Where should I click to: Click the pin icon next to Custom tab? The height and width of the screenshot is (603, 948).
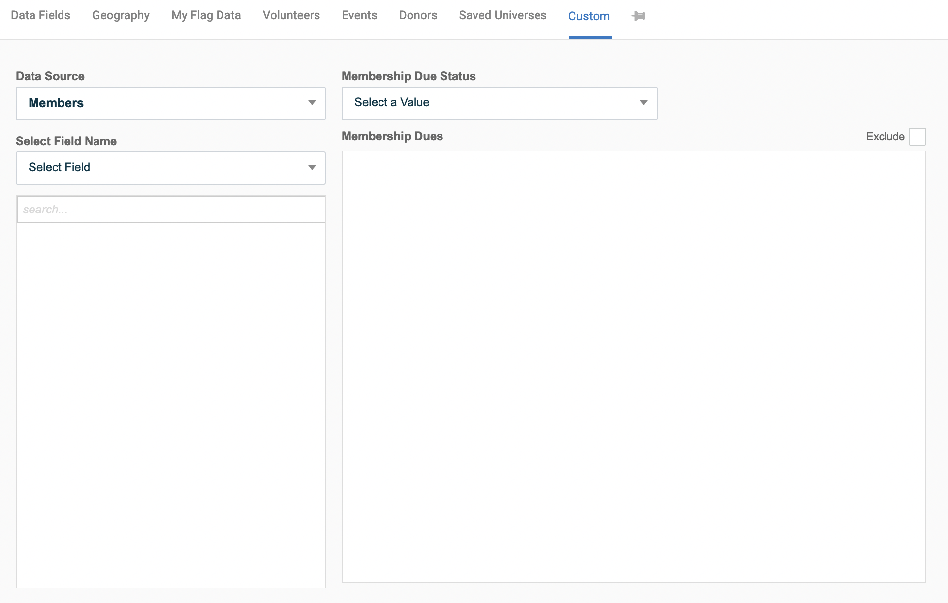pos(638,16)
